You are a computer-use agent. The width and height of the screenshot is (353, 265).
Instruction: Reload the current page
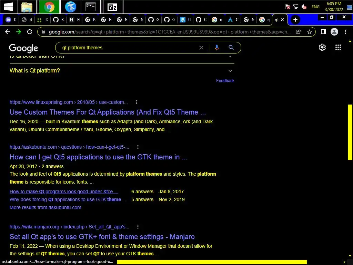[30, 32]
